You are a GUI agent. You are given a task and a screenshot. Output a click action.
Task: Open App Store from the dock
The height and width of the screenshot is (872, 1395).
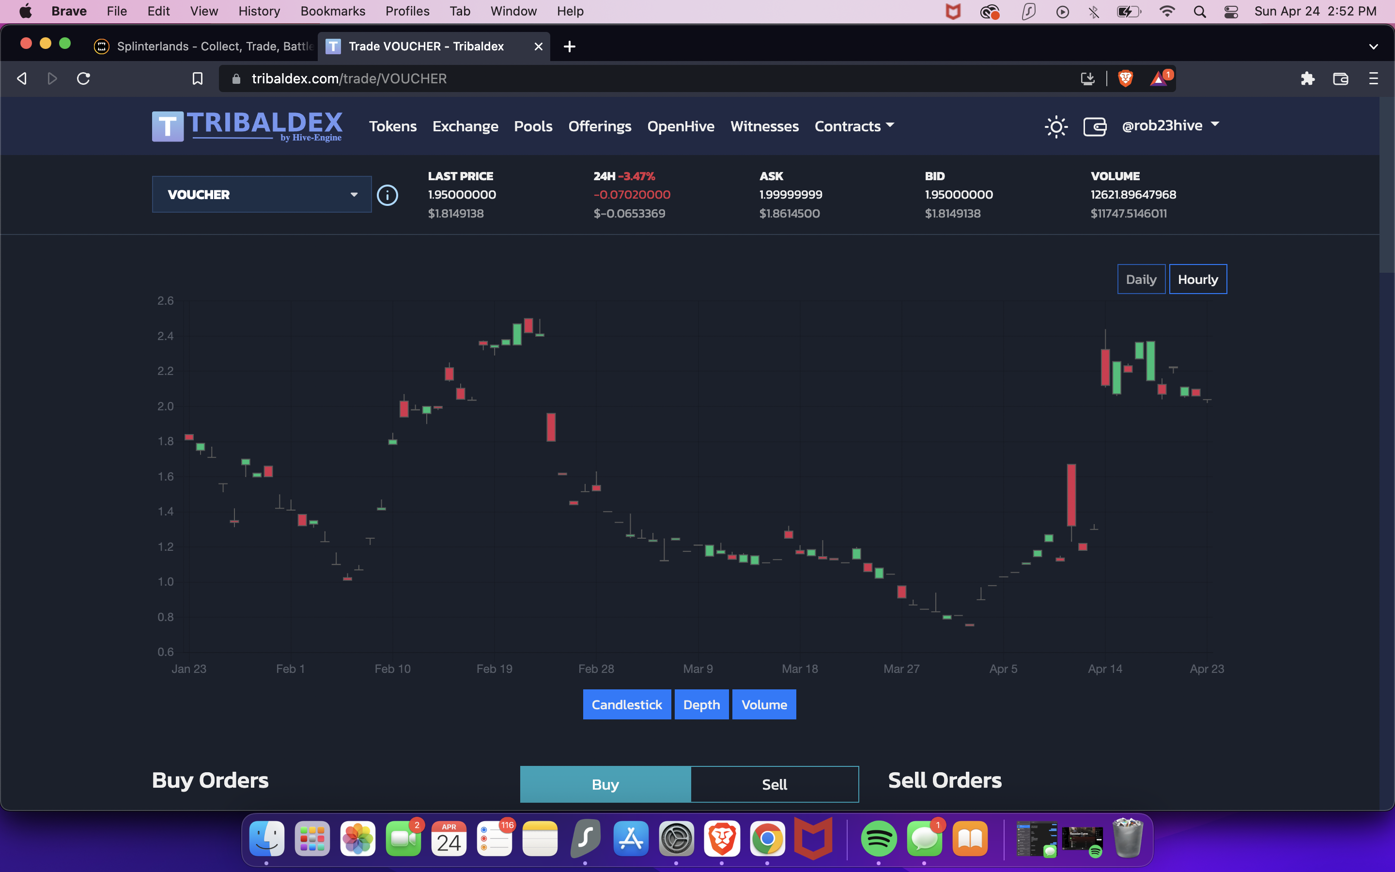pos(631,838)
